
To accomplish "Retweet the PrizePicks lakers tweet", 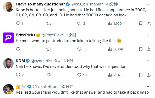I will click(x=49, y=49).
